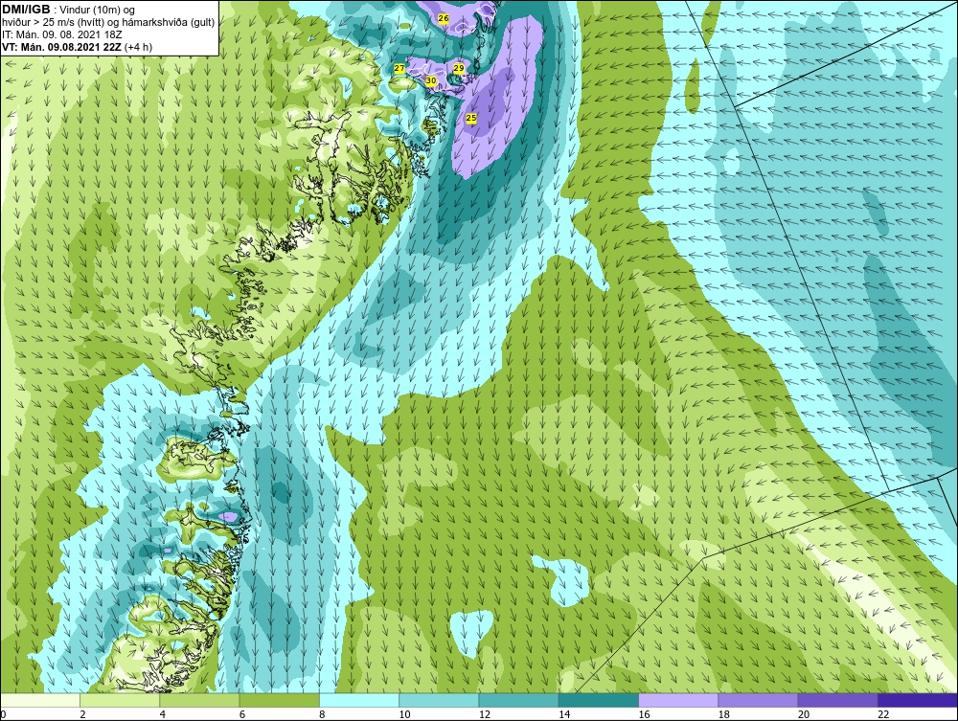Select the 10–12 m/s legend color
Image resolution: width=958 pixels, height=721 pixels.
(439, 700)
